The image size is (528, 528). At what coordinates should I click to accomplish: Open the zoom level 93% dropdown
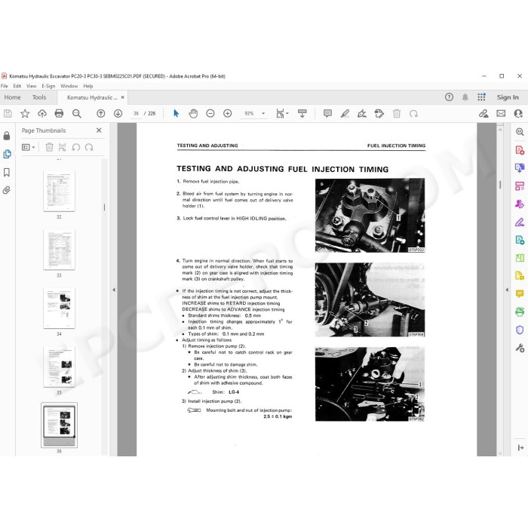click(x=264, y=113)
